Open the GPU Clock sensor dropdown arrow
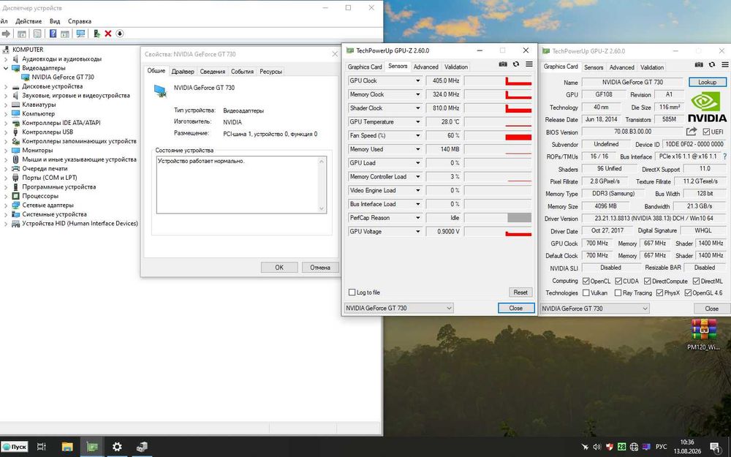 point(417,80)
